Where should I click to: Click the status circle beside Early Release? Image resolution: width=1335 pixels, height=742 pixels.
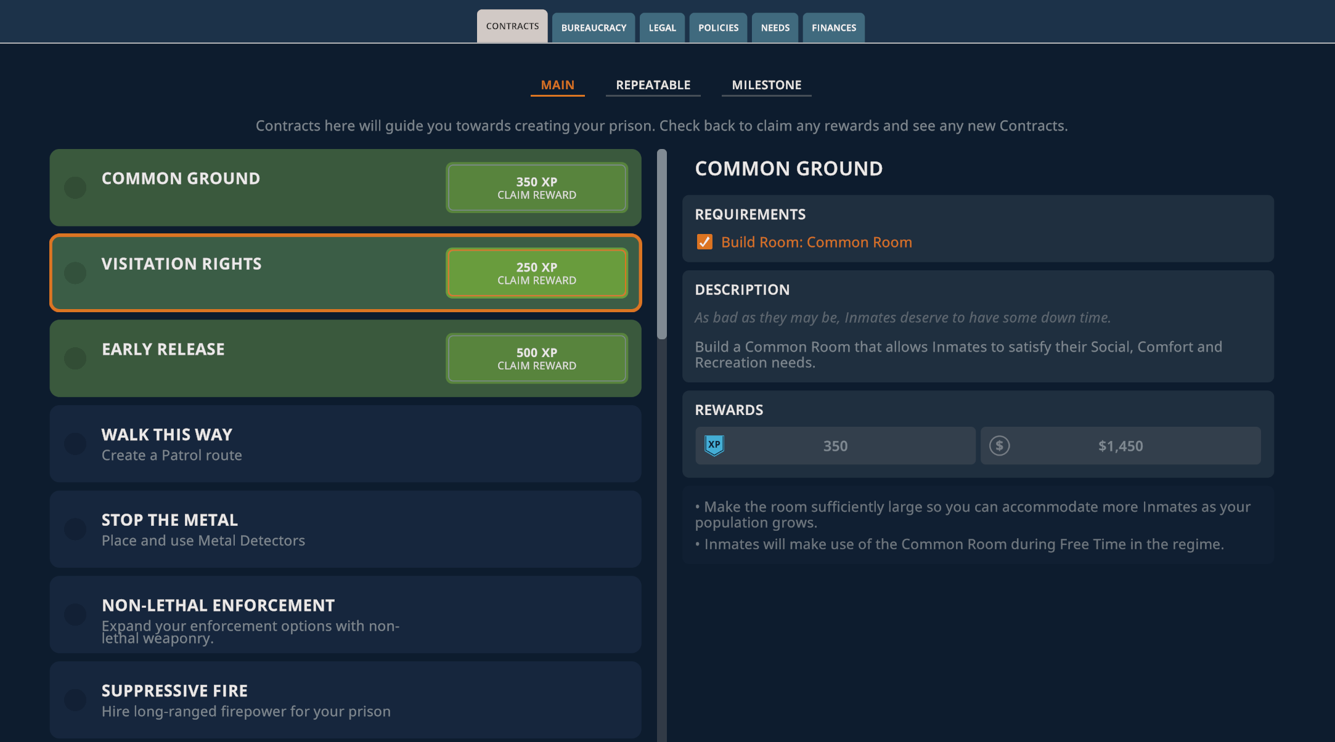(x=75, y=358)
